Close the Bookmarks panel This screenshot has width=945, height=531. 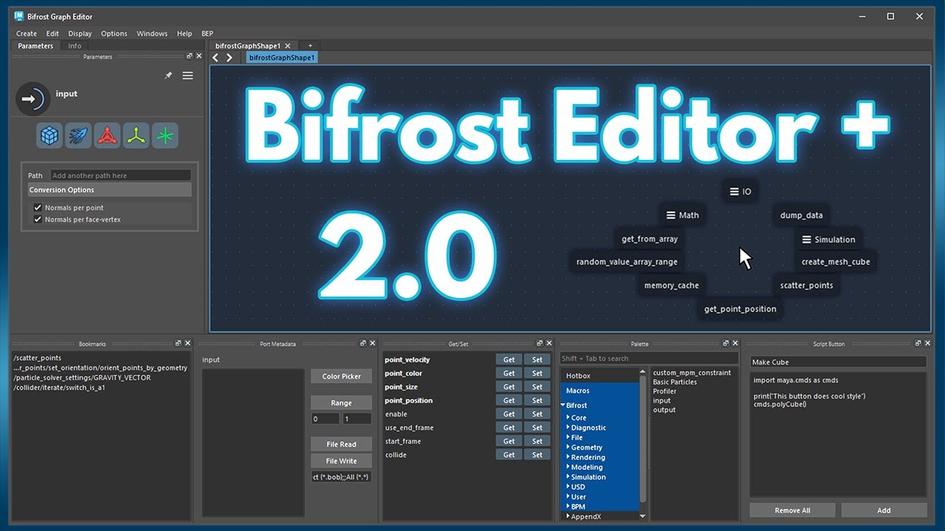(x=188, y=344)
